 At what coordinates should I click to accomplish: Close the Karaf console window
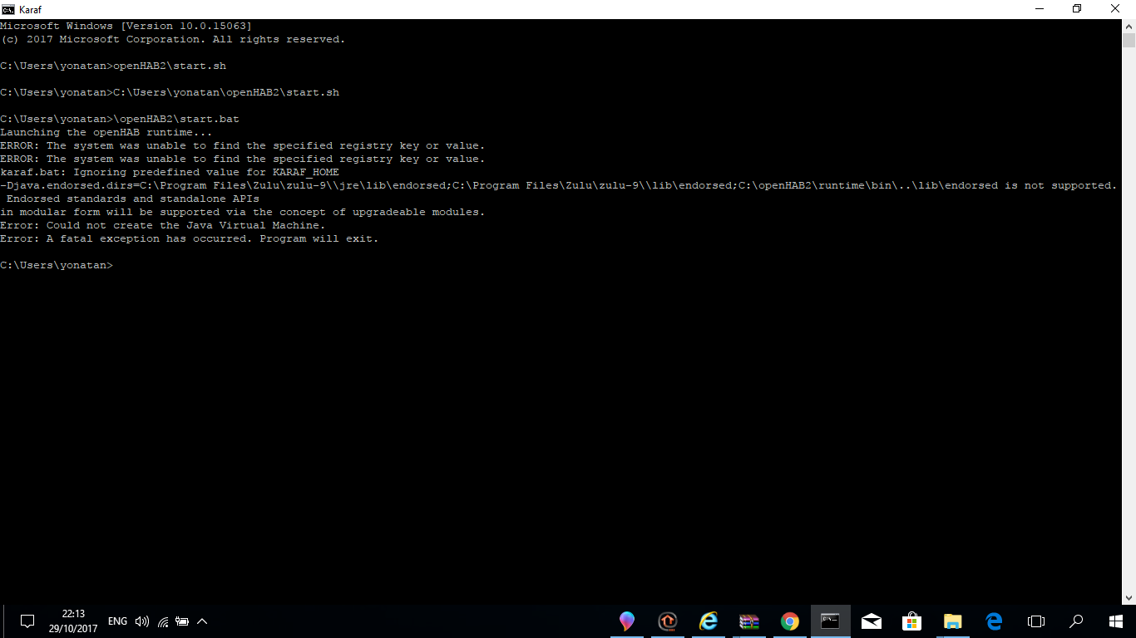[x=1116, y=9]
